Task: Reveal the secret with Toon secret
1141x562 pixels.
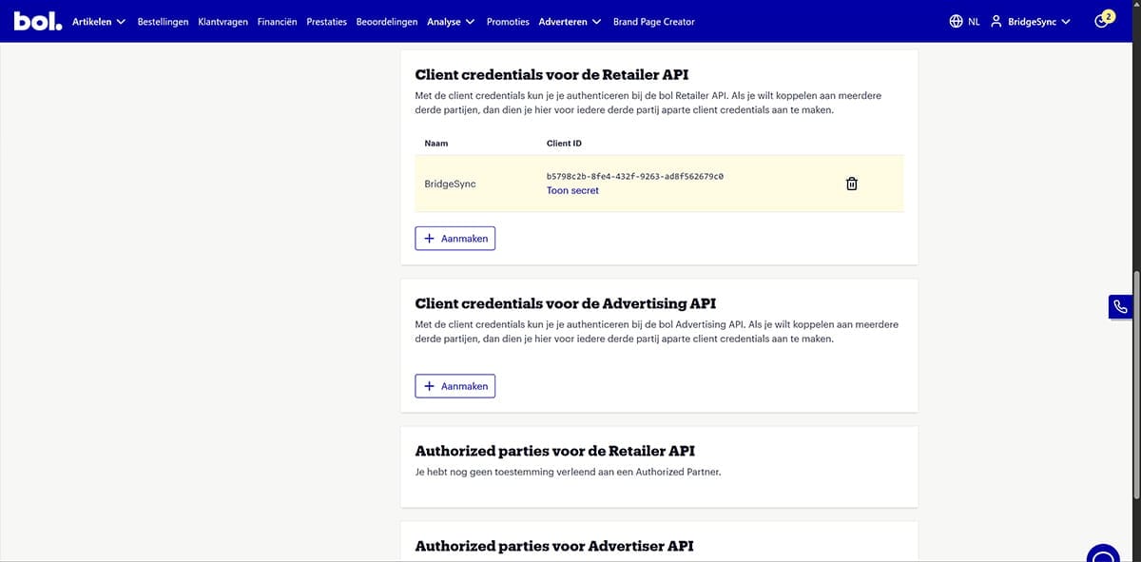Action: point(571,190)
